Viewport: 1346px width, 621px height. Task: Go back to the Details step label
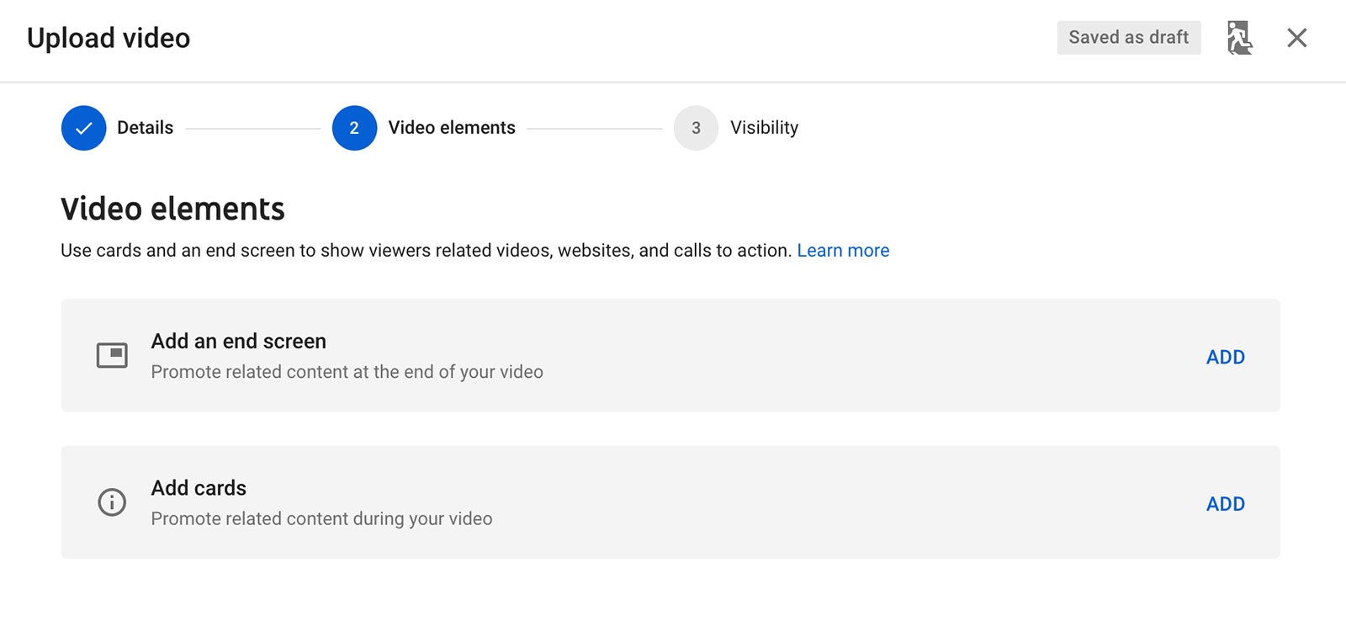coord(145,128)
